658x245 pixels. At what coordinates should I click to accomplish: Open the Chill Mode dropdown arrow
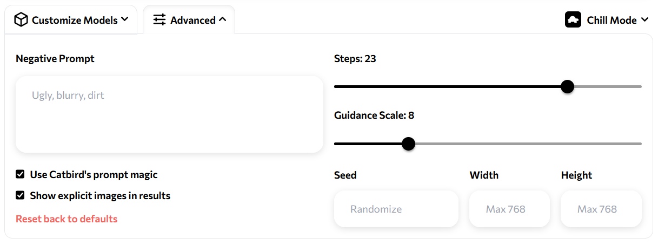tap(644, 20)
